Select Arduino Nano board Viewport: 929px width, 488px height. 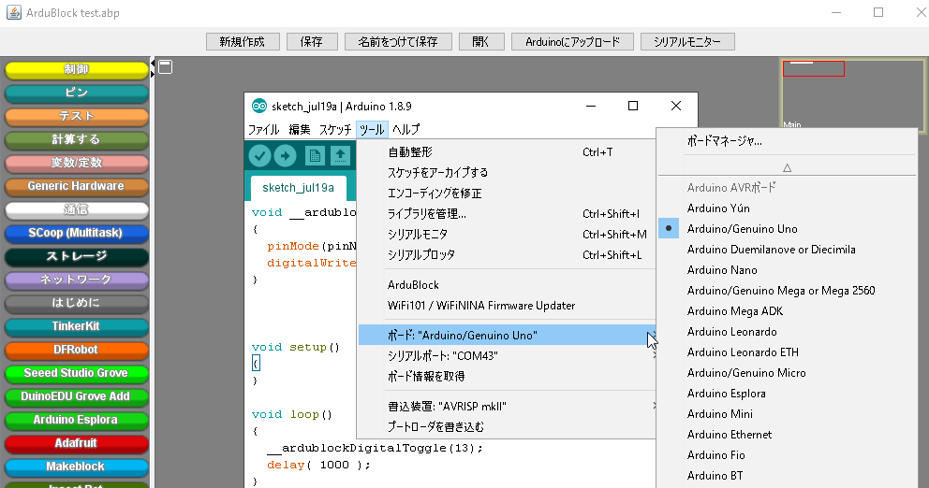point(787,270)
